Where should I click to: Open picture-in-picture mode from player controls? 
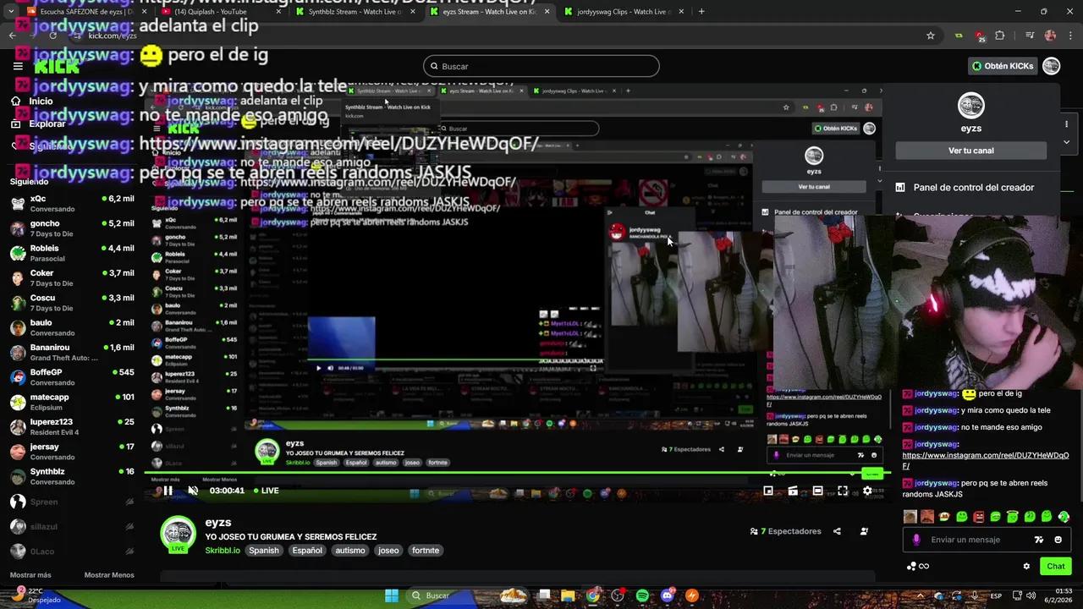click(x=768, y=491)
